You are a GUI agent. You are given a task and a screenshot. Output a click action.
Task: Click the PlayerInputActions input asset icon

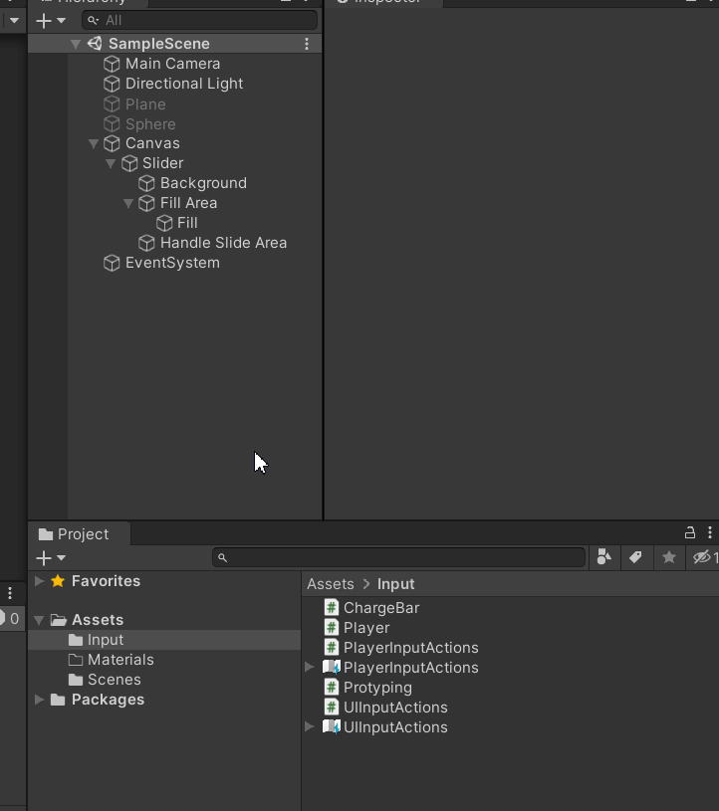click(x=332, y=668)
